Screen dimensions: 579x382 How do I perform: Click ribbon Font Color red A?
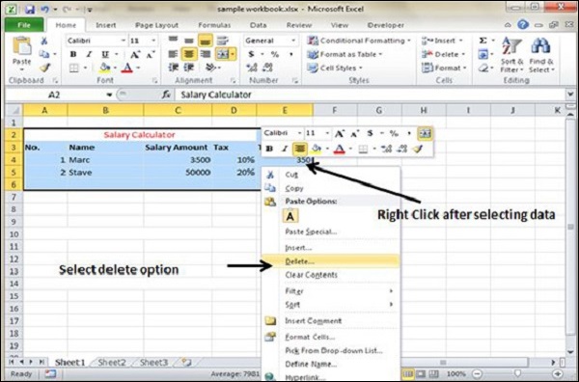[x=127, y=68]
